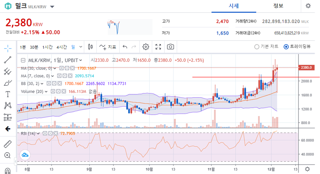The width and height of the screenshot is (320, 174).
Task: Expand the time interval dropdown after 일
Action: [x=81, y=47]
